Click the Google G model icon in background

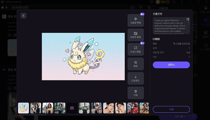pos(4,17)
